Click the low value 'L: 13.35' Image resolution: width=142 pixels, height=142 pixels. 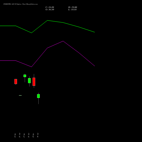72,10
